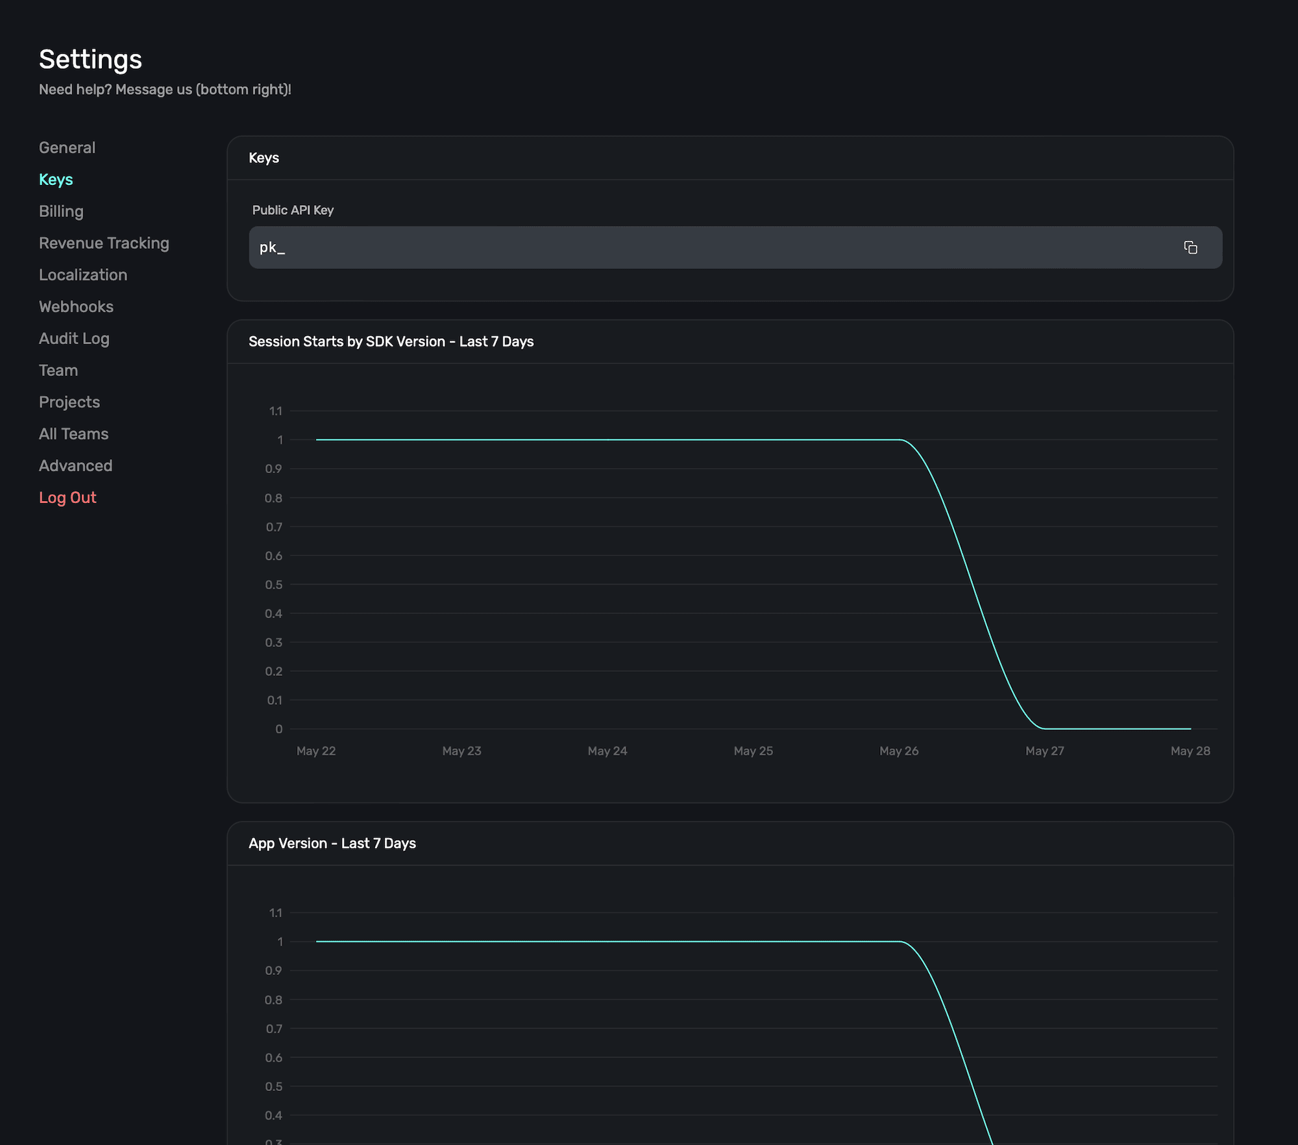Open Revenue Tracking settings
This screenshot has height=1145, width=1298.
(104, 243)
